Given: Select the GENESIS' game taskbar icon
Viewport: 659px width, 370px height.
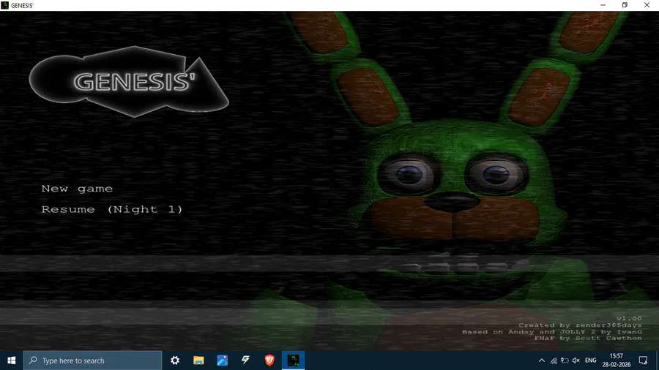Looking at the screenshot, I should point(294,360).
